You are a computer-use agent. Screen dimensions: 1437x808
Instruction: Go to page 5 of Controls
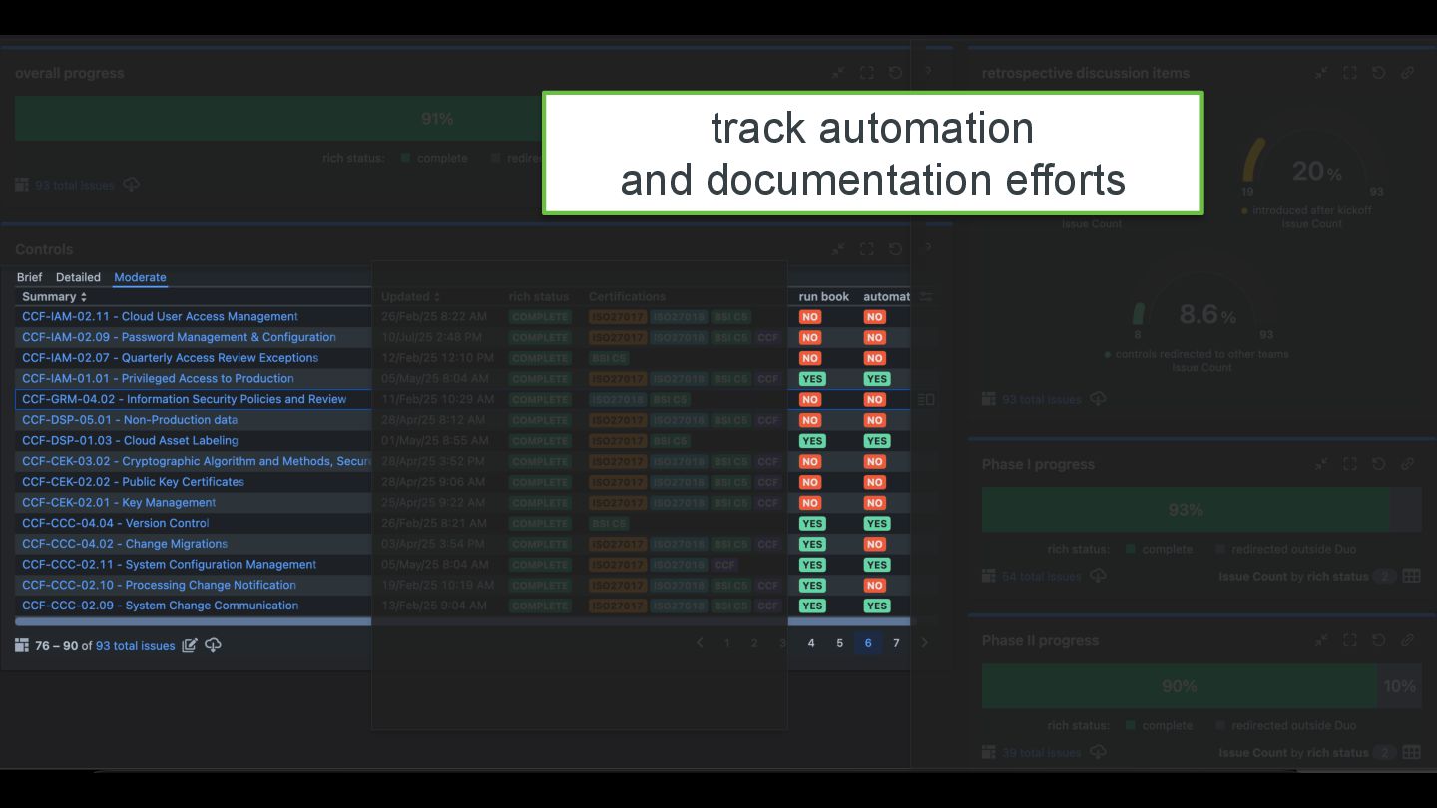pyautogui.click(x=839, y=643)
